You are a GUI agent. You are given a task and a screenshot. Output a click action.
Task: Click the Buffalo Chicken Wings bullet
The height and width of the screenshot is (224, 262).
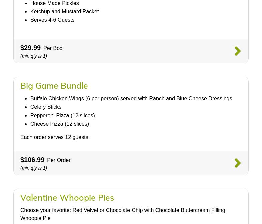(131, 99)
